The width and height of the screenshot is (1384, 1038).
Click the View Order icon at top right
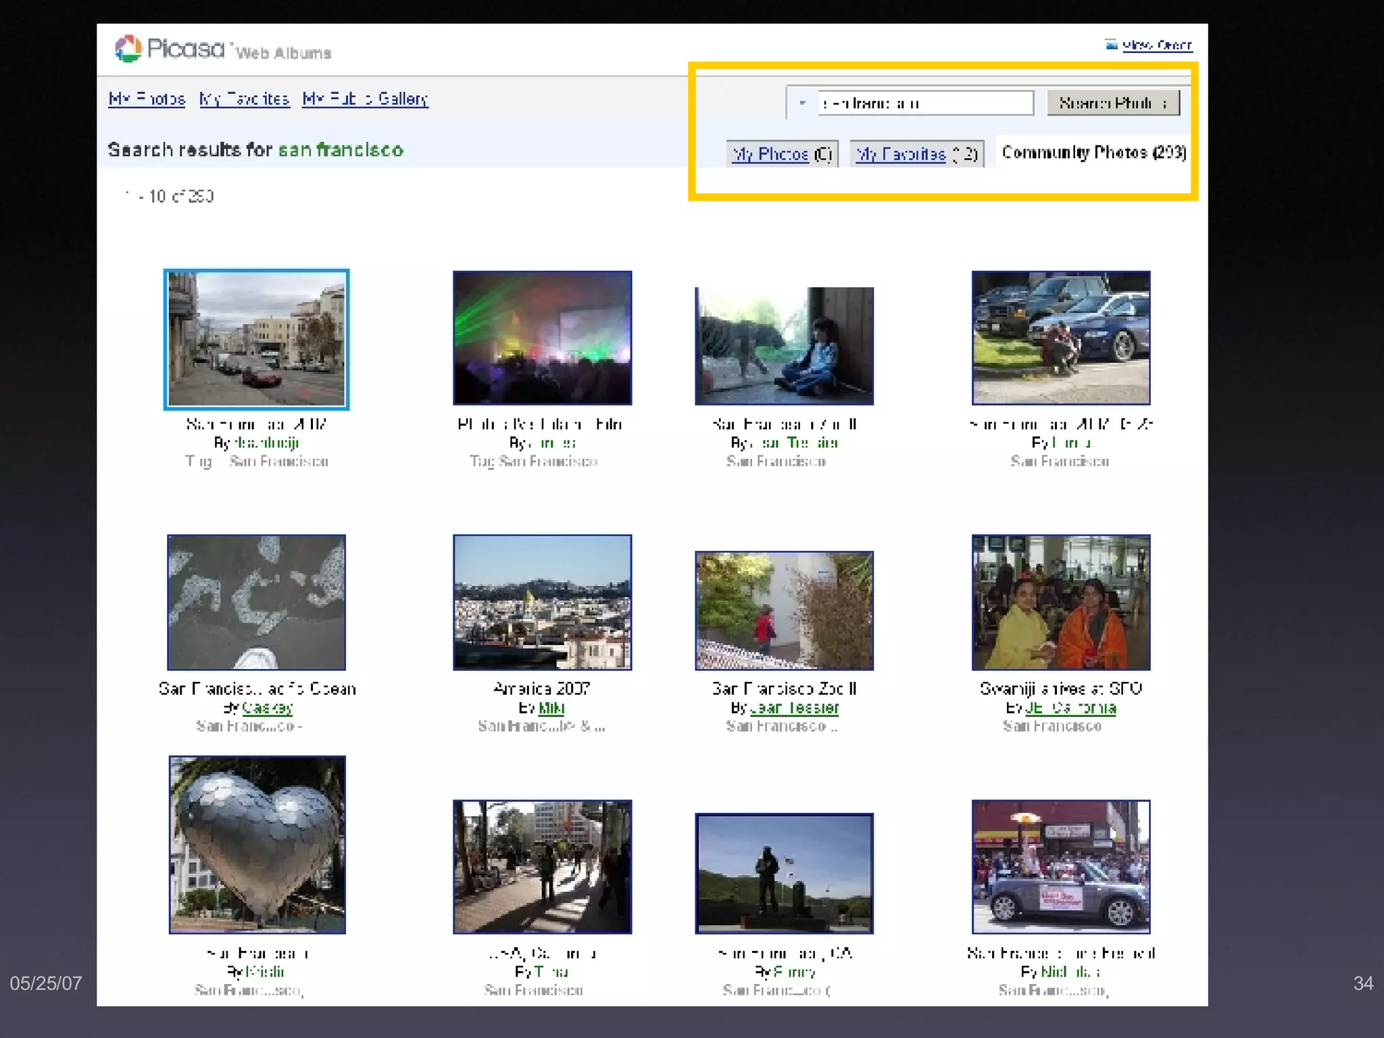(1111, 45)
